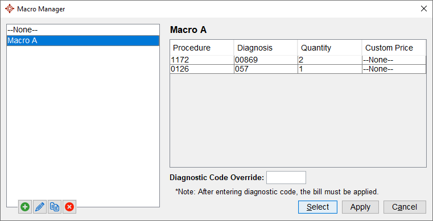Click the Quantity column header

point(329,48)
